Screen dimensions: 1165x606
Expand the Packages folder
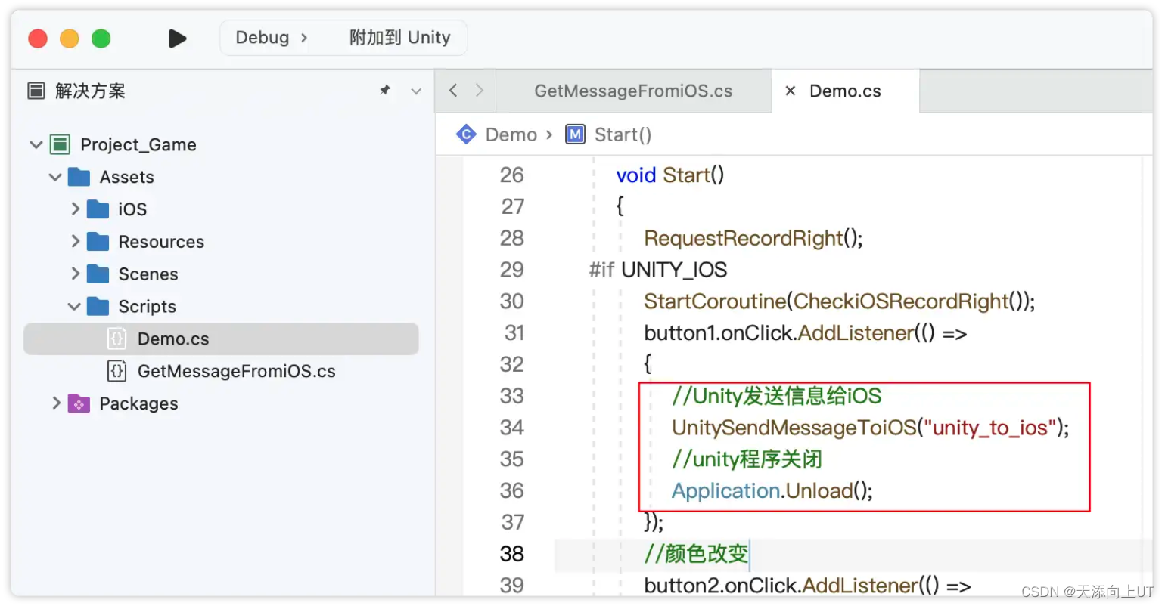(x=56, y=403)
